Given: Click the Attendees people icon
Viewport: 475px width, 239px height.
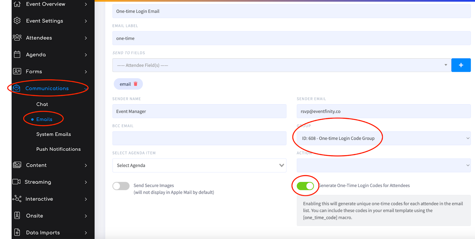Looking at the screenshot, I should coord(17,38).
